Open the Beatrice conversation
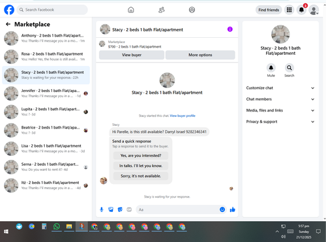 click(46, 130)
